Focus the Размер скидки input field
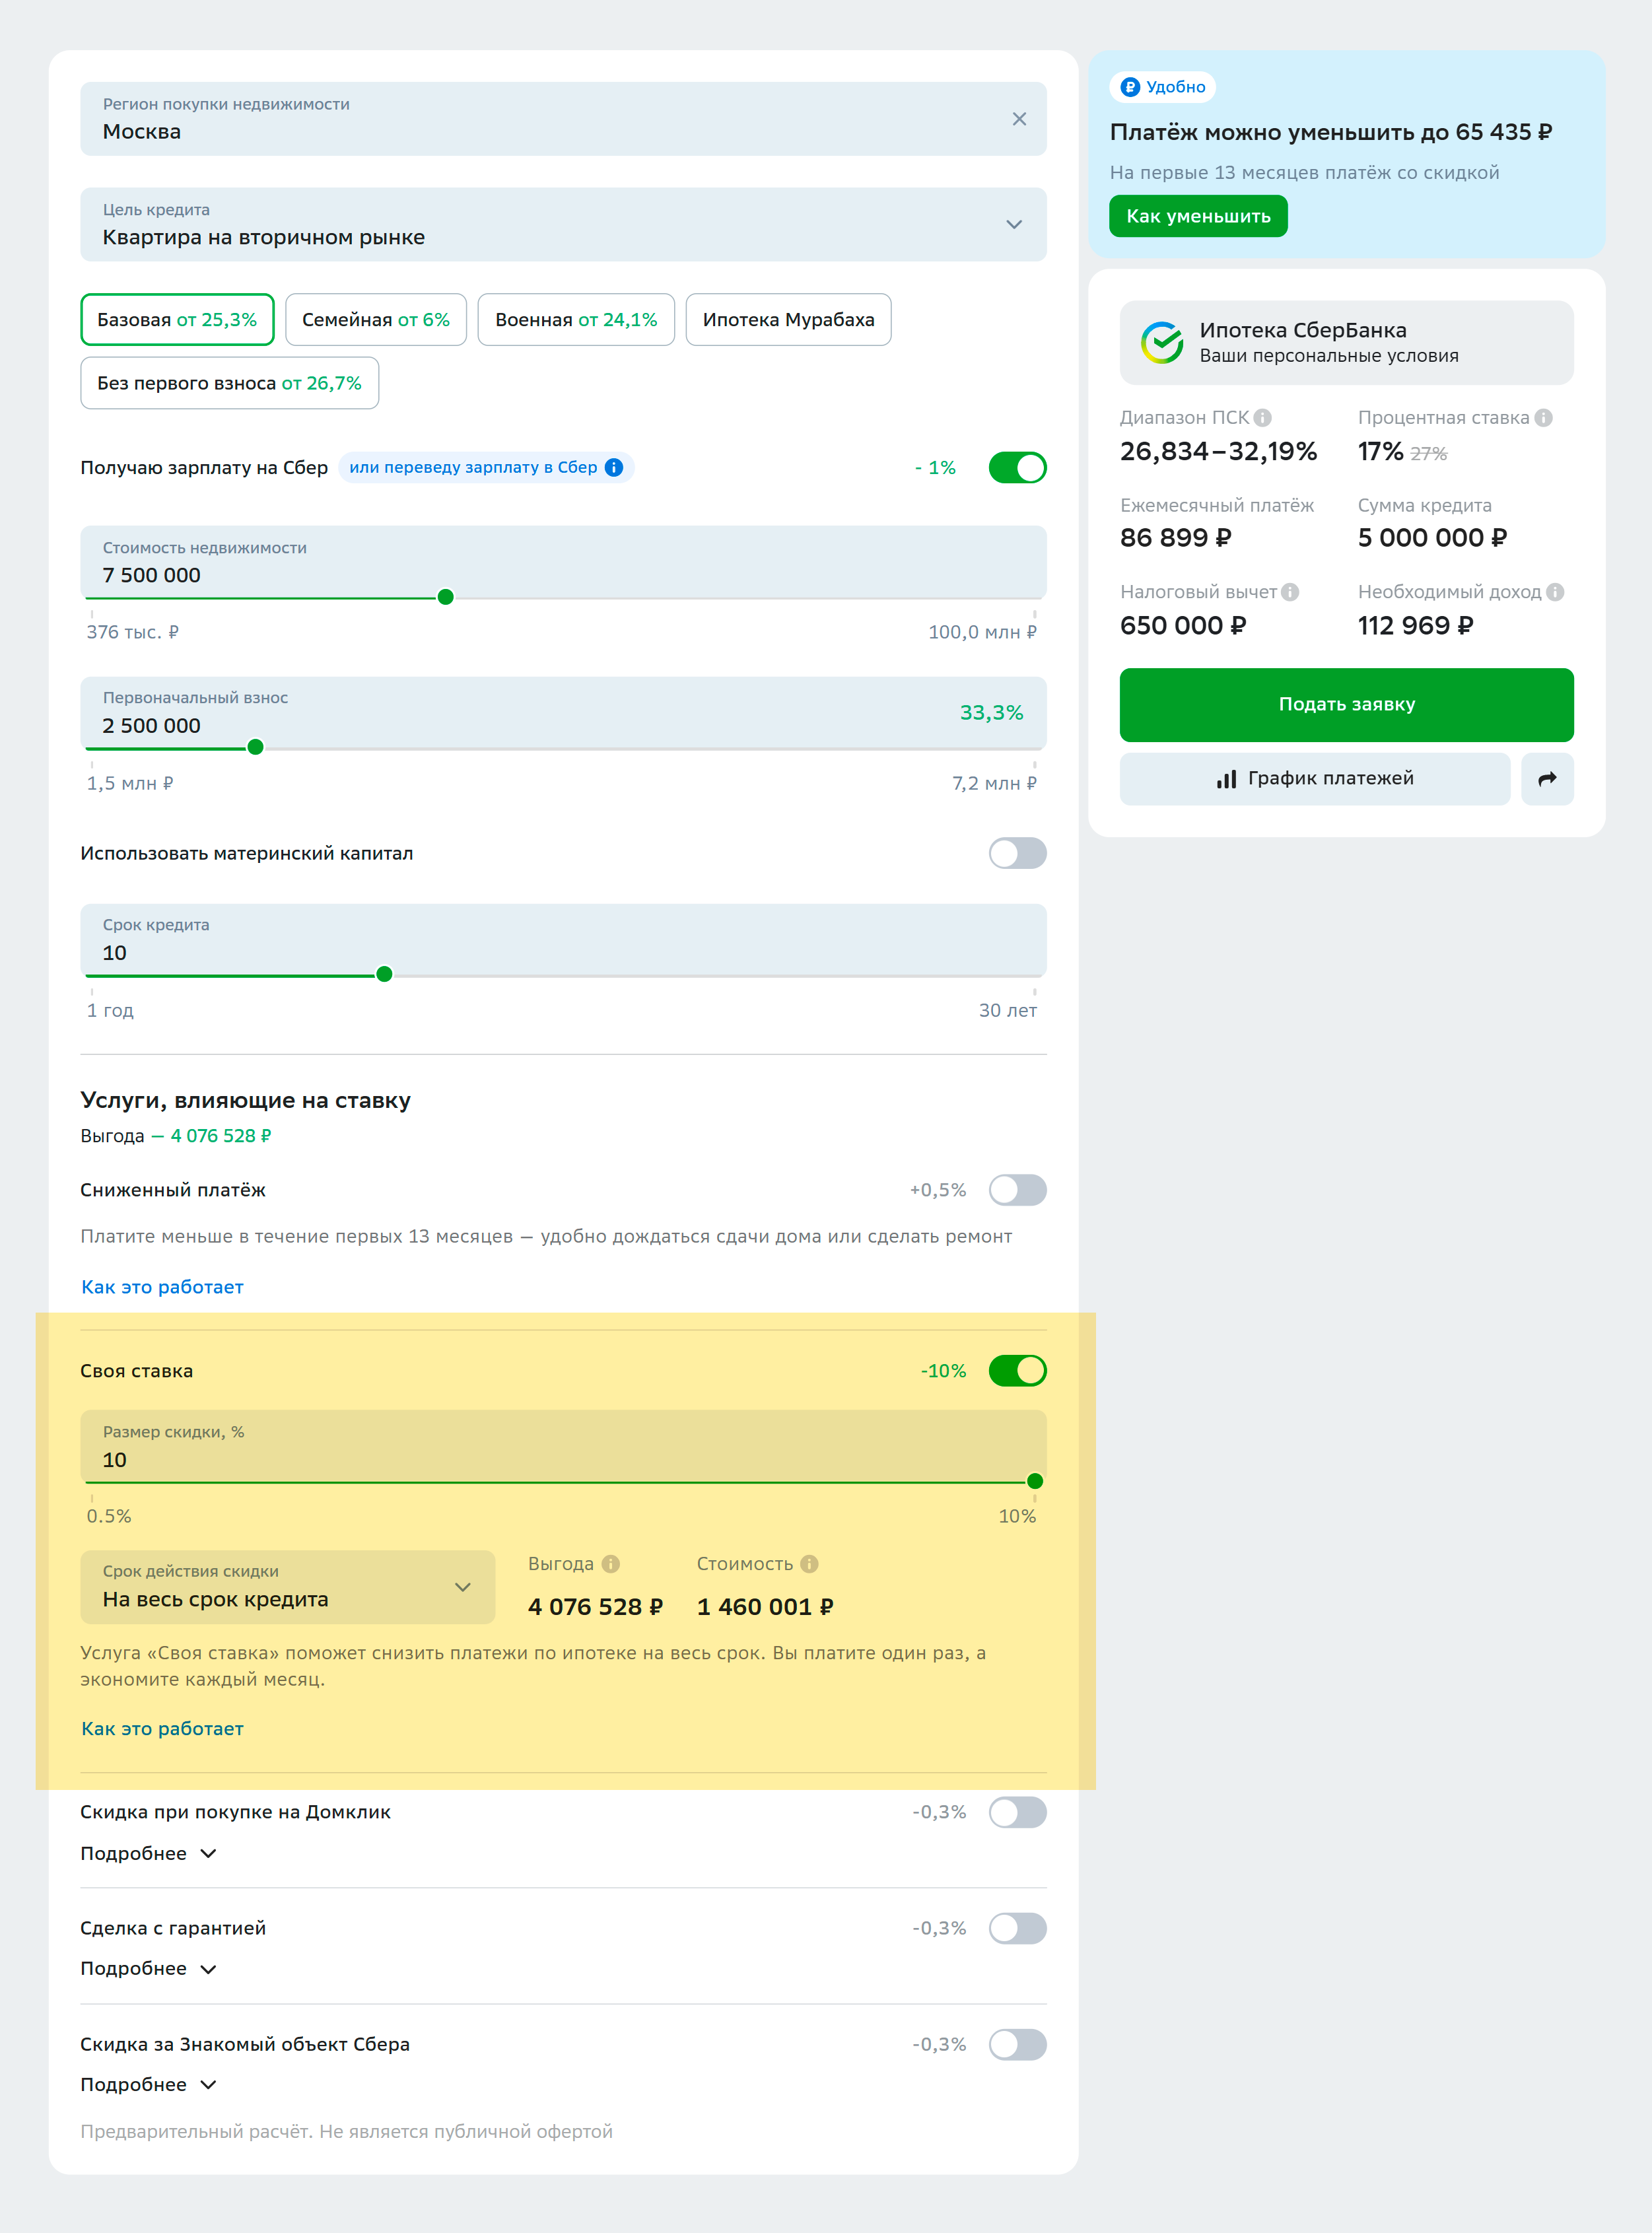This screenshot has height=2233, width=1652. 563,1446
